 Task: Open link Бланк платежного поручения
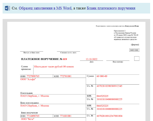pos(111,8)
